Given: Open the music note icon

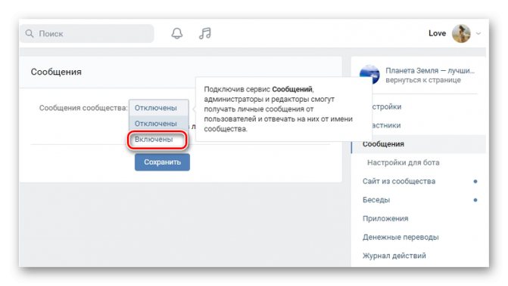Looking at the screenshot, I should [x=204, y=33].
